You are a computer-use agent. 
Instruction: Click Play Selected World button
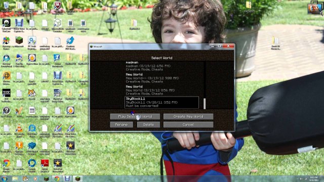[x=135, y=117]
